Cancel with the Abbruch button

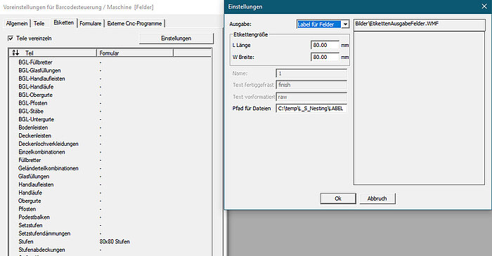click(377, 198)
